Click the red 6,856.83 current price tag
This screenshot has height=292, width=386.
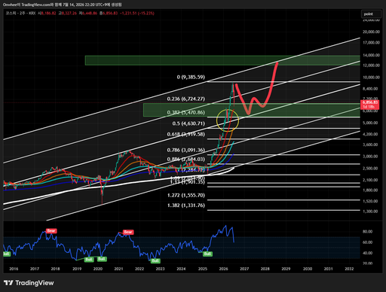tap(369, 105)
